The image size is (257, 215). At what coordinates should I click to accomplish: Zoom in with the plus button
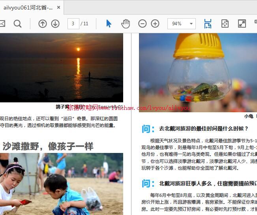155,24
